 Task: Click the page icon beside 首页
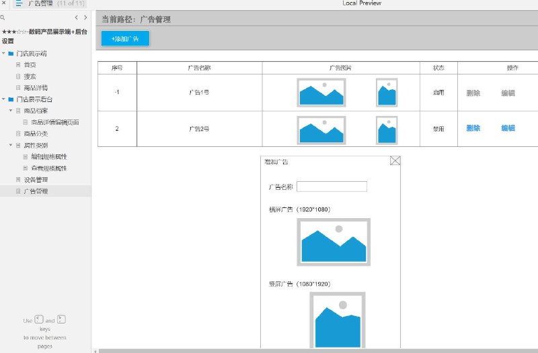18,64
